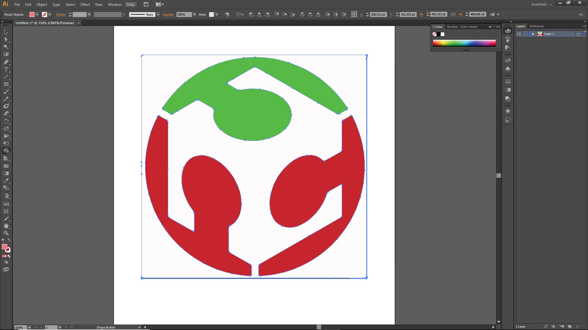Click the Stroke label link
This screenshot has height=330, width=588.
point(61,14)
